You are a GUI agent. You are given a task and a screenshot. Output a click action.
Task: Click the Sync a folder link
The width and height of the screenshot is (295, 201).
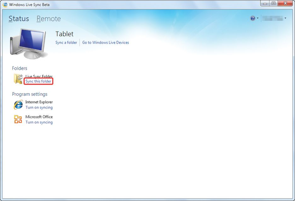[x=66, y=43]
